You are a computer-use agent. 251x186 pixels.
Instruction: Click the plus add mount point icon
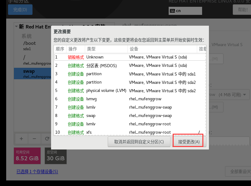coord(21,139)
